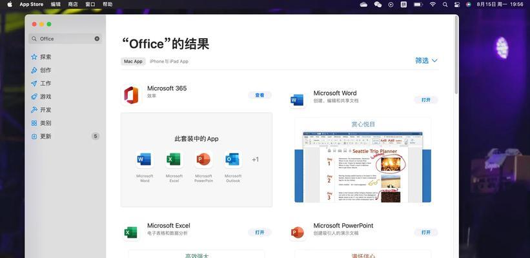The image size is (530, 258).
Task: Open the 编辑 menu
Action: (56, 5)
